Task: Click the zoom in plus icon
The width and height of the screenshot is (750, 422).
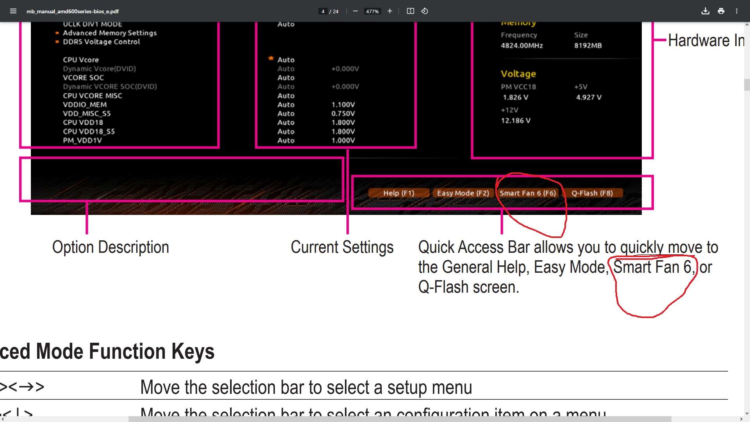Action: (x=389, y=11)
